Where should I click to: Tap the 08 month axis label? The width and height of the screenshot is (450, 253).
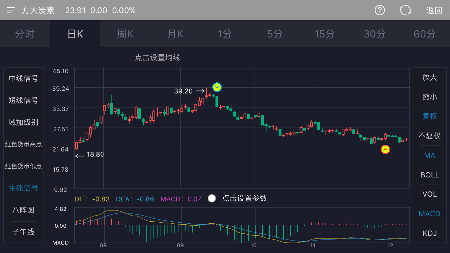tap(103, 246)
